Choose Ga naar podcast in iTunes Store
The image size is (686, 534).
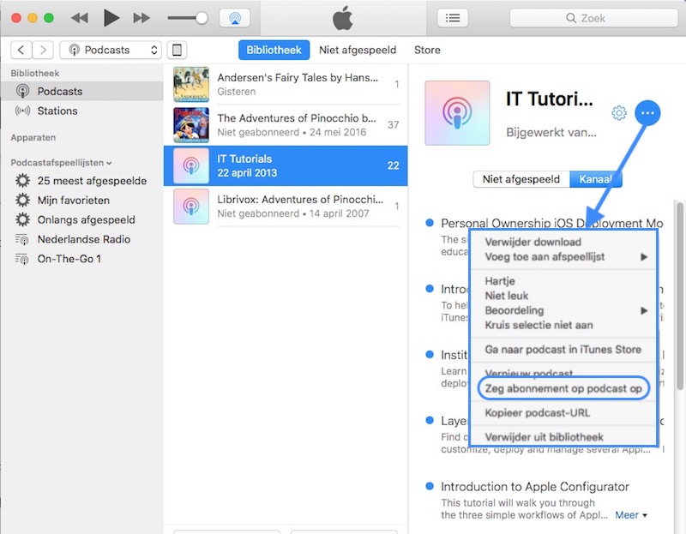[563, 350]
